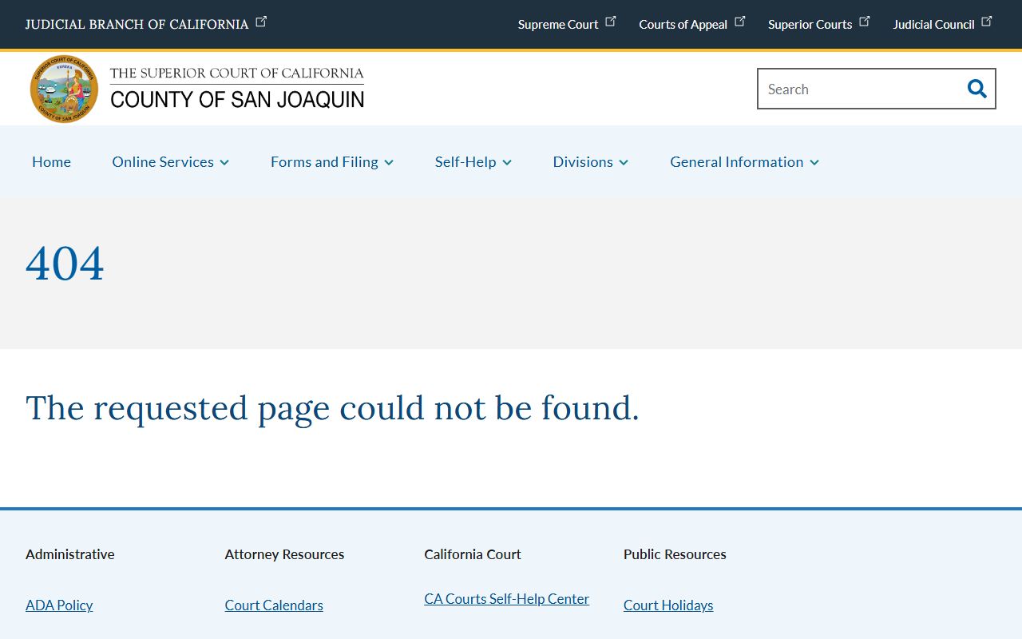Click external link icon beside Judicial Branch of California
The image size is (1022, 639).
pos(261,22)
